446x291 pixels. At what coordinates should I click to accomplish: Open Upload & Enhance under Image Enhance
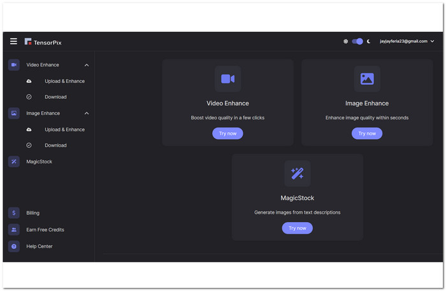[x=64, y=130]
